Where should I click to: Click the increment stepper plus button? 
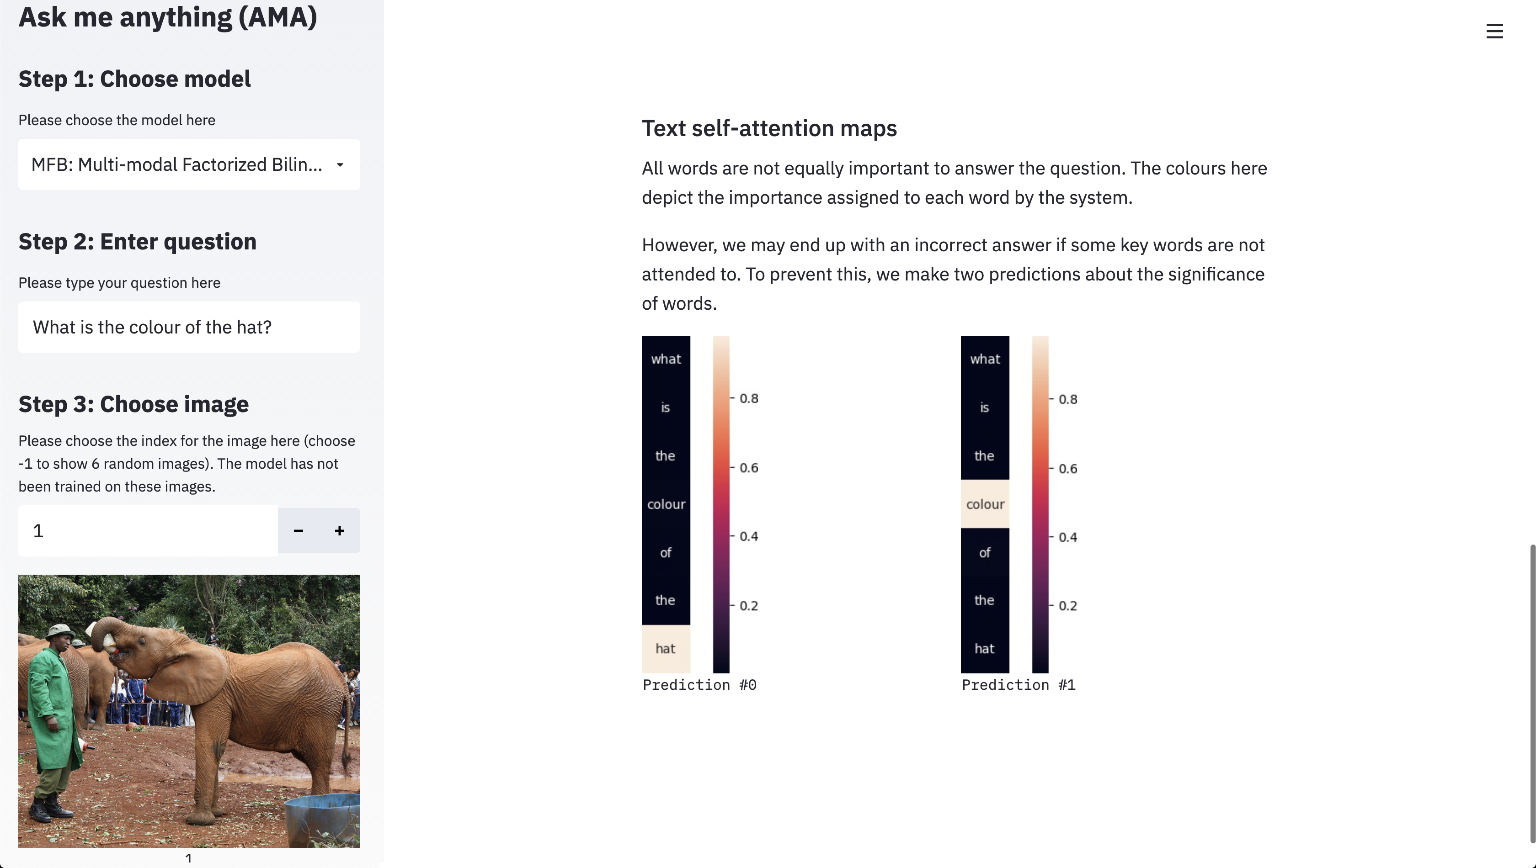(x=340, y=529)
